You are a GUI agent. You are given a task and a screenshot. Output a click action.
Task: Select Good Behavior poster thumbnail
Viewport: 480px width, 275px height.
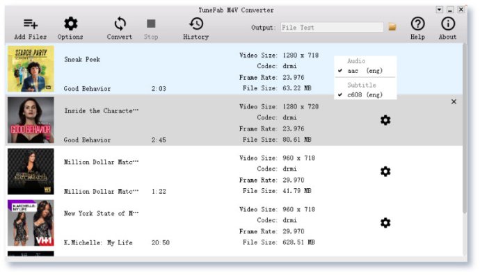pos(31,120)
